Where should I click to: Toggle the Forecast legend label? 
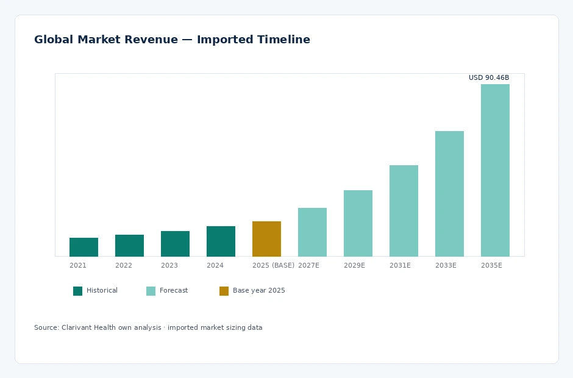tap(174, 291)
